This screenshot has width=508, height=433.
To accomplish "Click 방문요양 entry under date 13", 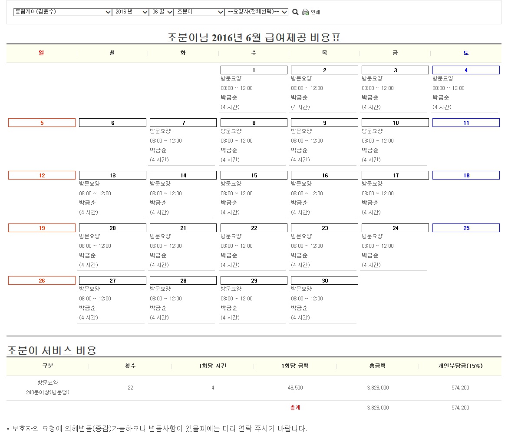I will tap(89, 183).
